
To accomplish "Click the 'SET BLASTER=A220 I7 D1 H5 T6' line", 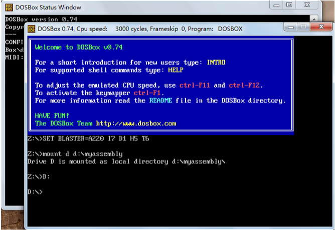I will point(88,139).
